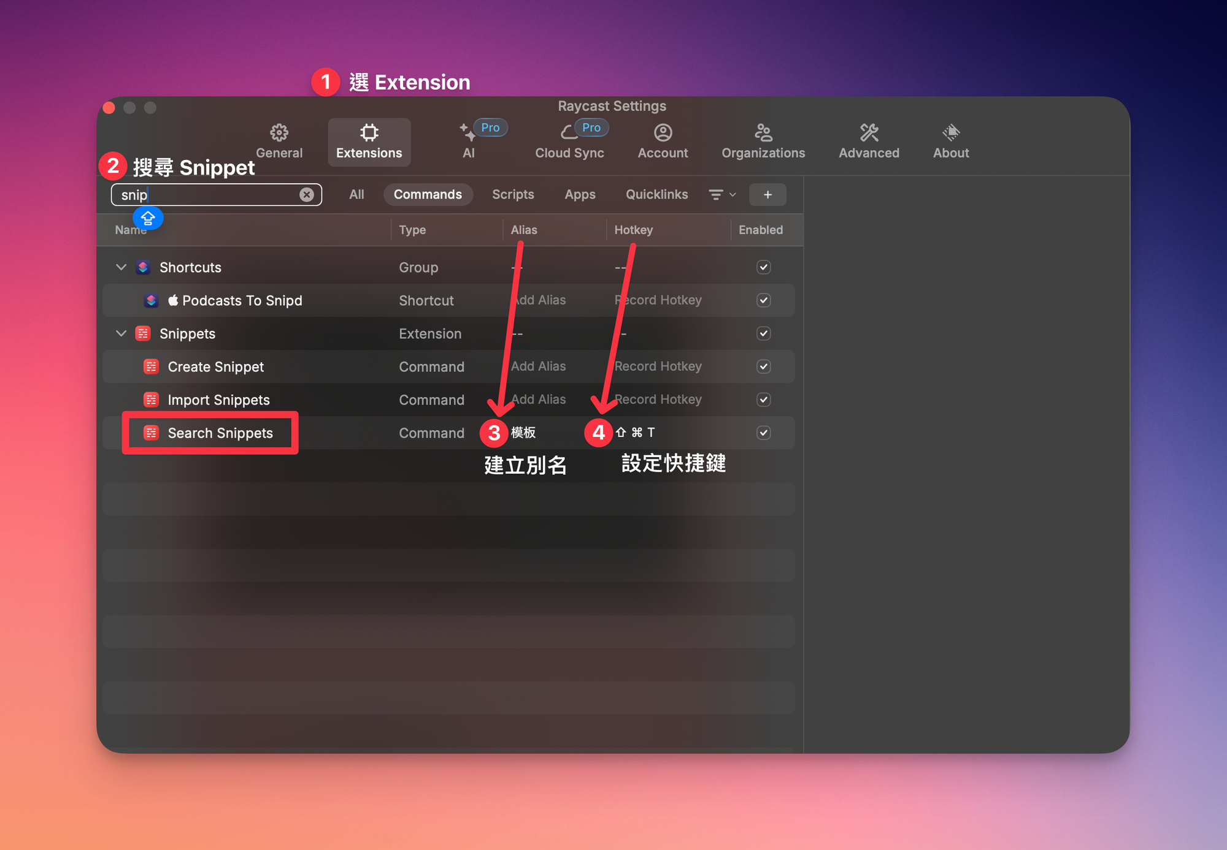This screenshot has width=1227, height=850.
Task: Disable the Search Snippets checkbox
Action: pyautogui.click(x=763, y=433)
